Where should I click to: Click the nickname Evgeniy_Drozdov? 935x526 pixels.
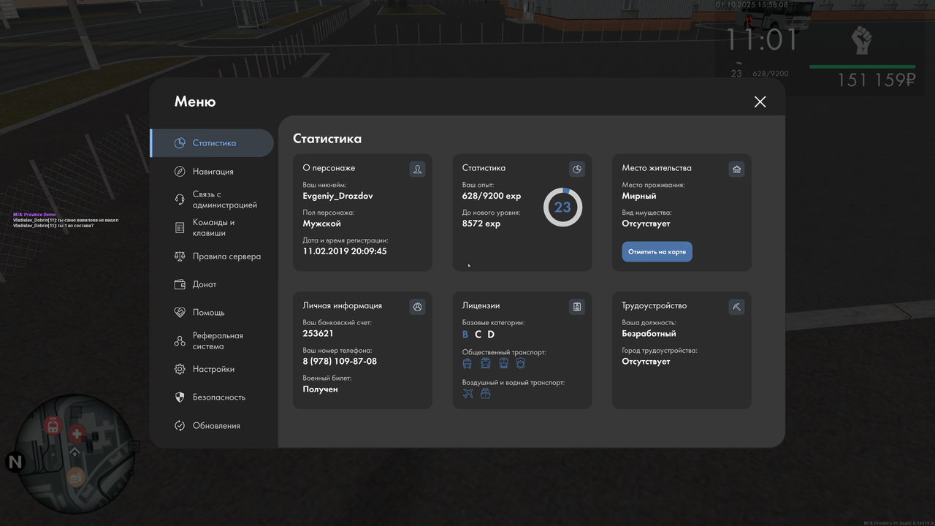click(337, 196)
